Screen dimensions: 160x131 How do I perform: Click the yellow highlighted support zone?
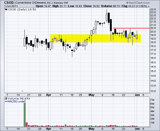(95, 38)
